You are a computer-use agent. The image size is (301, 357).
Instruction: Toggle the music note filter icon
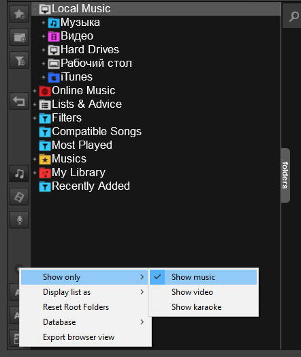point(19,173)
